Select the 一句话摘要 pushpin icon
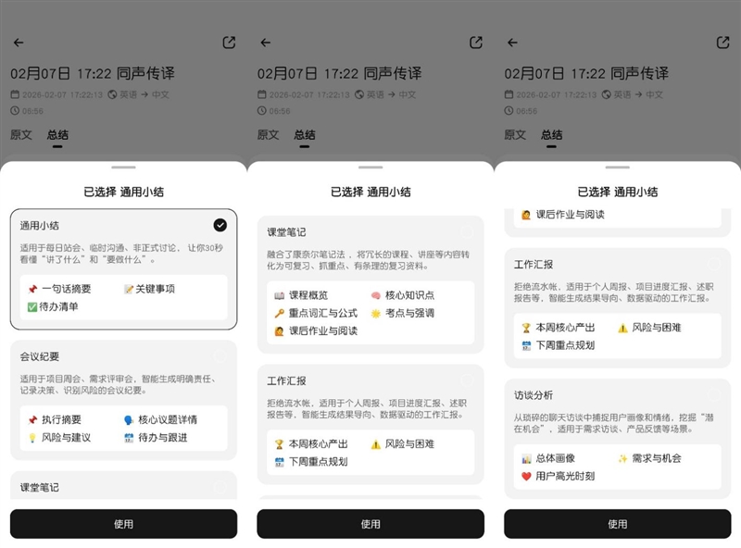741x548 pixels. pyautogui.click(x=31, y=287)
